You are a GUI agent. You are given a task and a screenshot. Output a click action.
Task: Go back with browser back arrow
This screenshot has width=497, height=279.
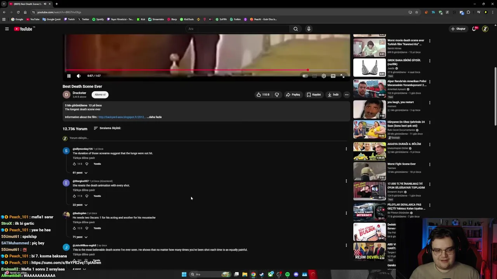tap(4, 12)
